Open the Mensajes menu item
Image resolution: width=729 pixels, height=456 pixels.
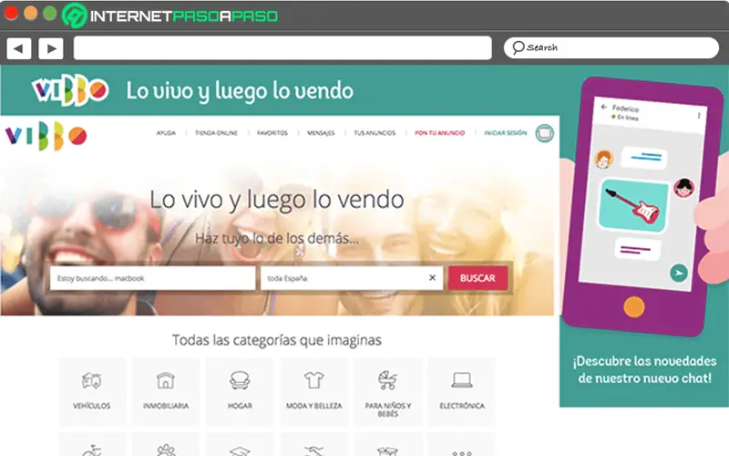coord(321,133)
